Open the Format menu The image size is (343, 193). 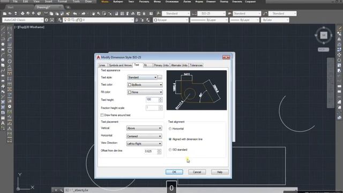click(x=62, y=2)
